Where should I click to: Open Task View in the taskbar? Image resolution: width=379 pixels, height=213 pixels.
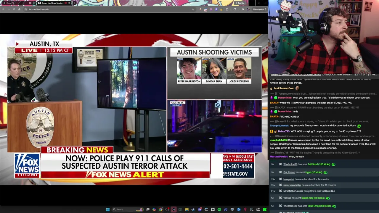(x=148, y=209)
